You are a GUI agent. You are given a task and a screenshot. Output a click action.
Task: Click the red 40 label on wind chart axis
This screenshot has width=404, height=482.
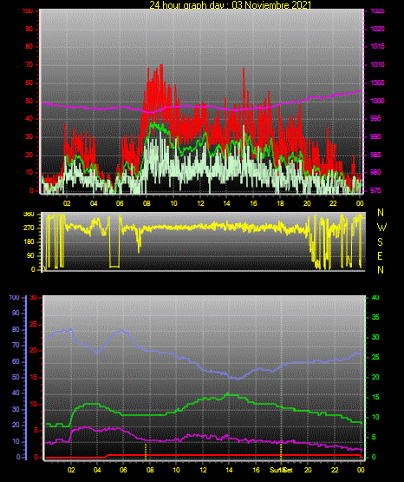[29, 119]
